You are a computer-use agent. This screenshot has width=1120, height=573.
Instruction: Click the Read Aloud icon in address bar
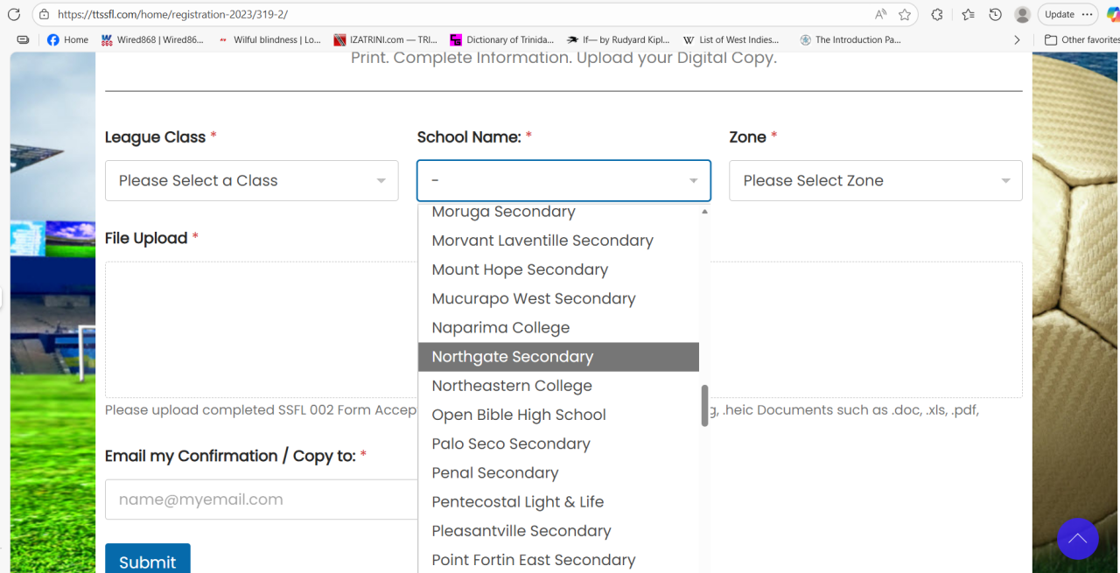[880, 15]
